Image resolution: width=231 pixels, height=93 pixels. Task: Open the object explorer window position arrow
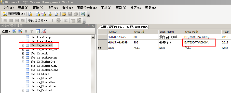85,26
